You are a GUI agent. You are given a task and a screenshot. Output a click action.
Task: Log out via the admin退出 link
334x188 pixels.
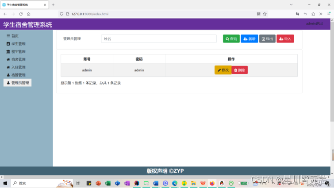[x=315, y=23]
